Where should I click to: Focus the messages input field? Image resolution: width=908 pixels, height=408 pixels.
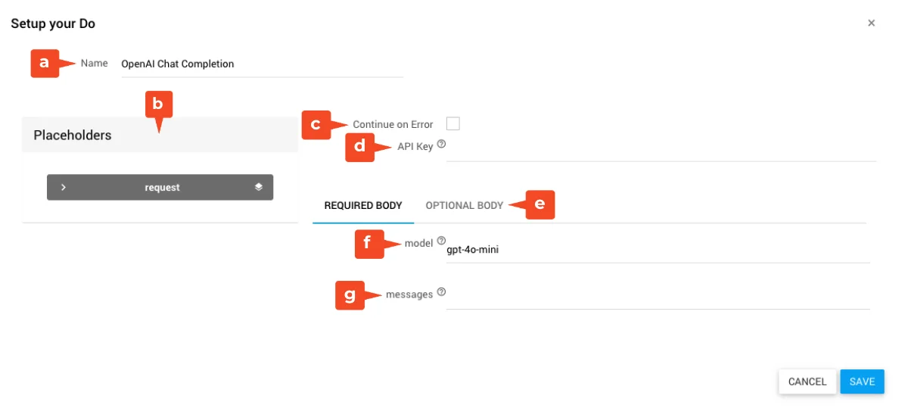(x=657, y=295)
